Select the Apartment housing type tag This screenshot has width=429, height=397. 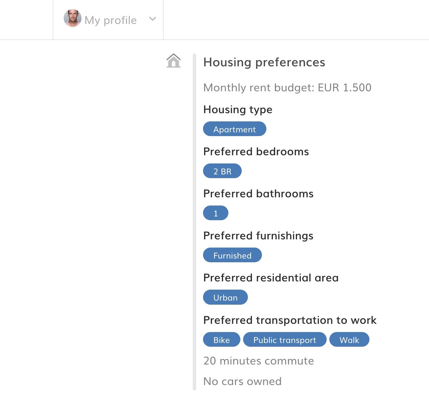click(x=235, y=129)
